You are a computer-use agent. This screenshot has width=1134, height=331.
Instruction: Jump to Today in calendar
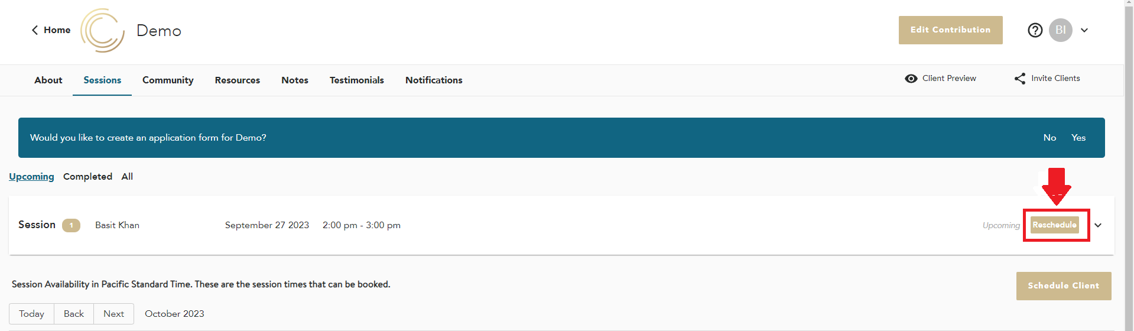tap(31, 314)
